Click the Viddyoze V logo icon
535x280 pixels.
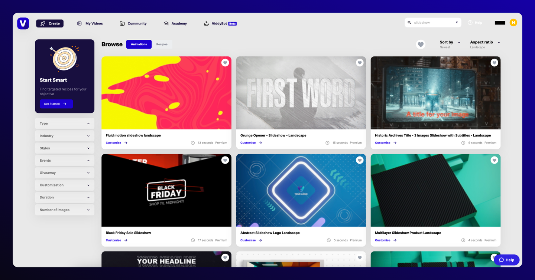[23, 23]
